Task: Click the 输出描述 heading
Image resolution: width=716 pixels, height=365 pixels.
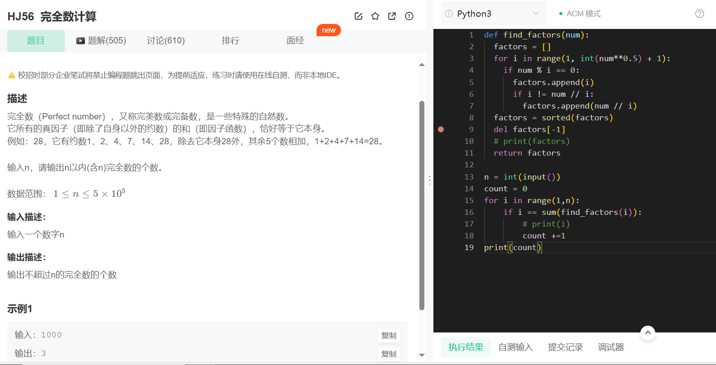Action: [27, 257]
